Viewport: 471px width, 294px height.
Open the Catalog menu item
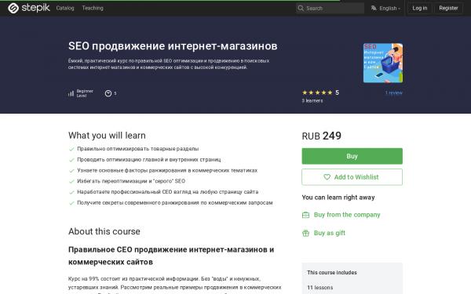[65, 8]
